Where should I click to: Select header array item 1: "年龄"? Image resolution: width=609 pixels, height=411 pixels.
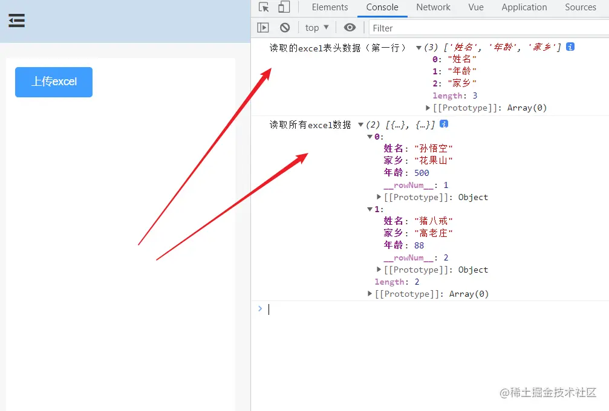tap(462, 71)
